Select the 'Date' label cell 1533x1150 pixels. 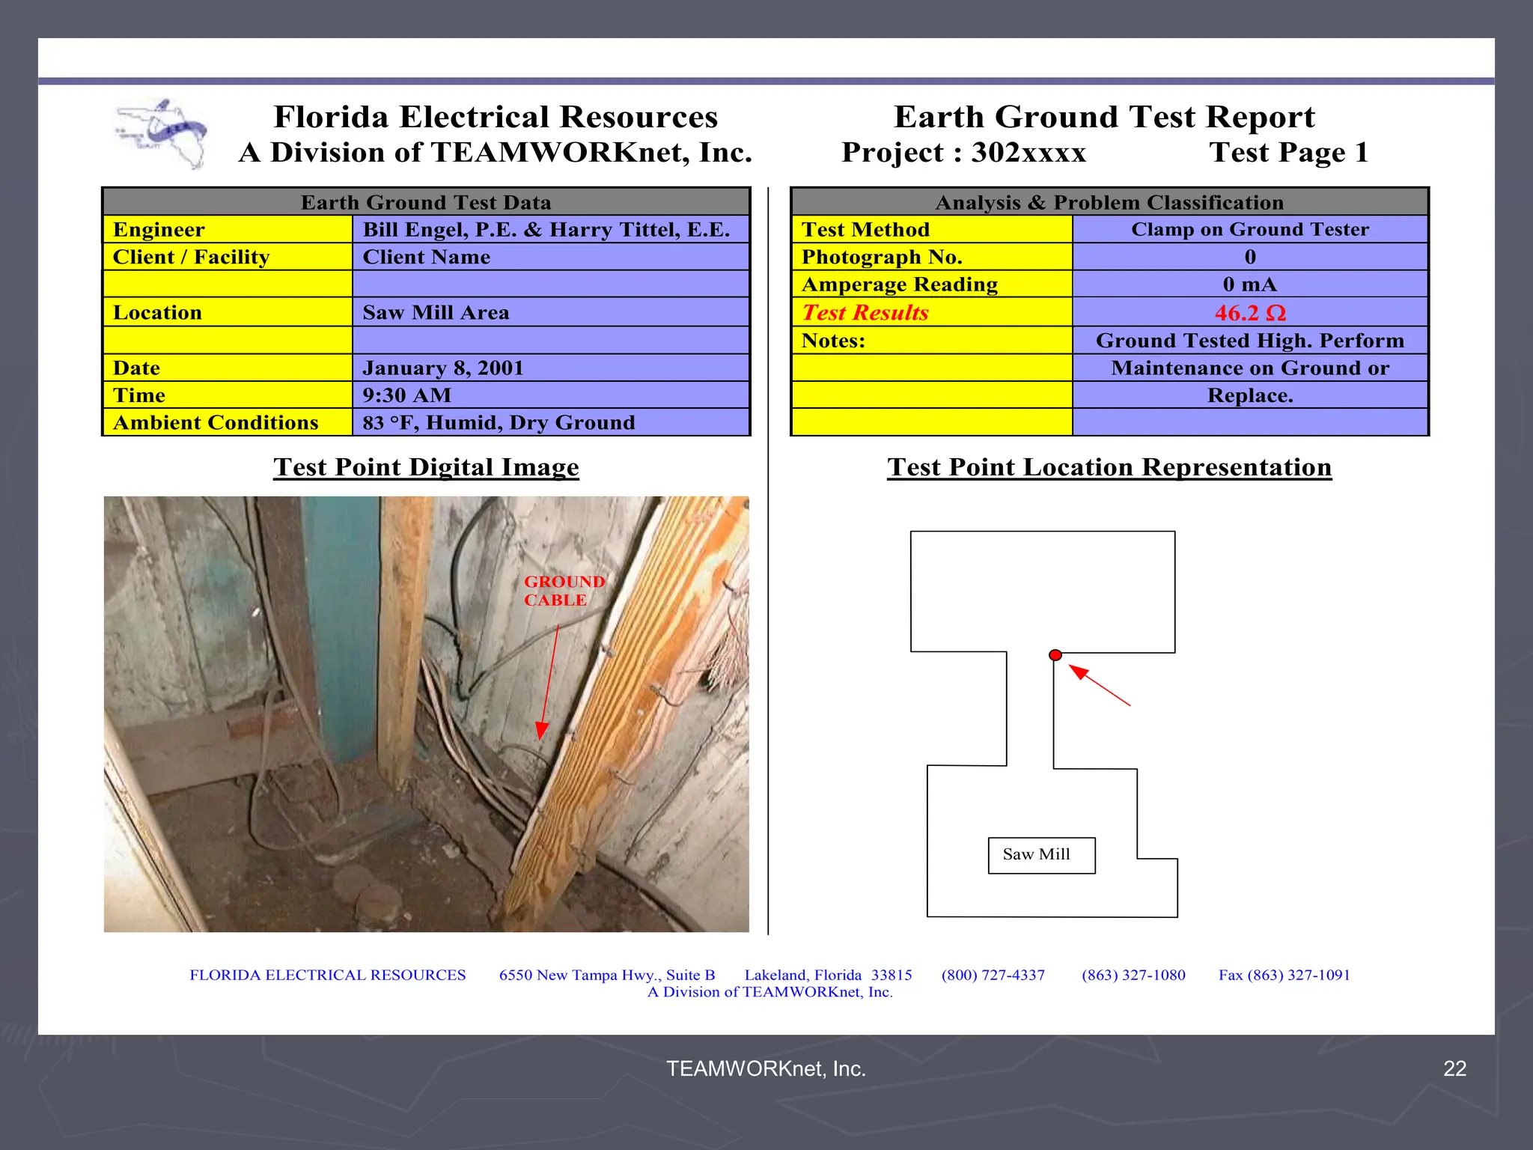point(228,368)
